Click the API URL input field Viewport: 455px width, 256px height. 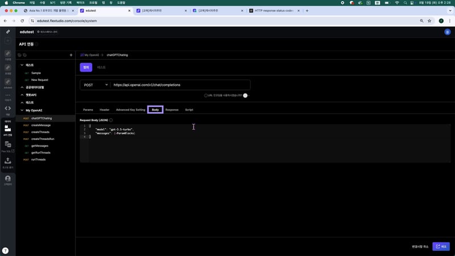tap(179, 85)
